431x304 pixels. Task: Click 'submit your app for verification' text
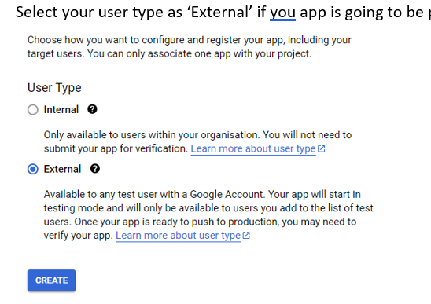pos(116,148)
